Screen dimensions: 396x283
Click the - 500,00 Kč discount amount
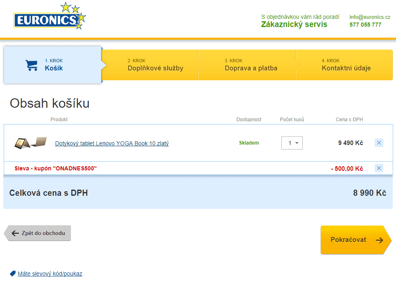347,169
